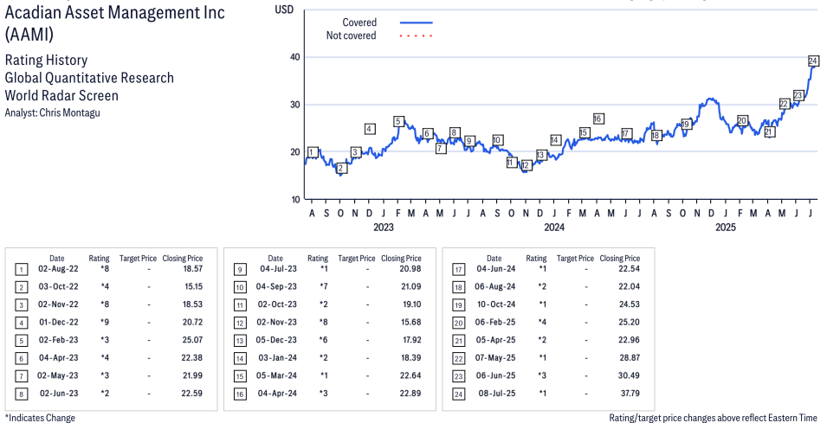Image resolution: width=827 pixels, height=423 pixels.
Task: Click the 02-Aug-22 date cell
Action: click(59, 269)
